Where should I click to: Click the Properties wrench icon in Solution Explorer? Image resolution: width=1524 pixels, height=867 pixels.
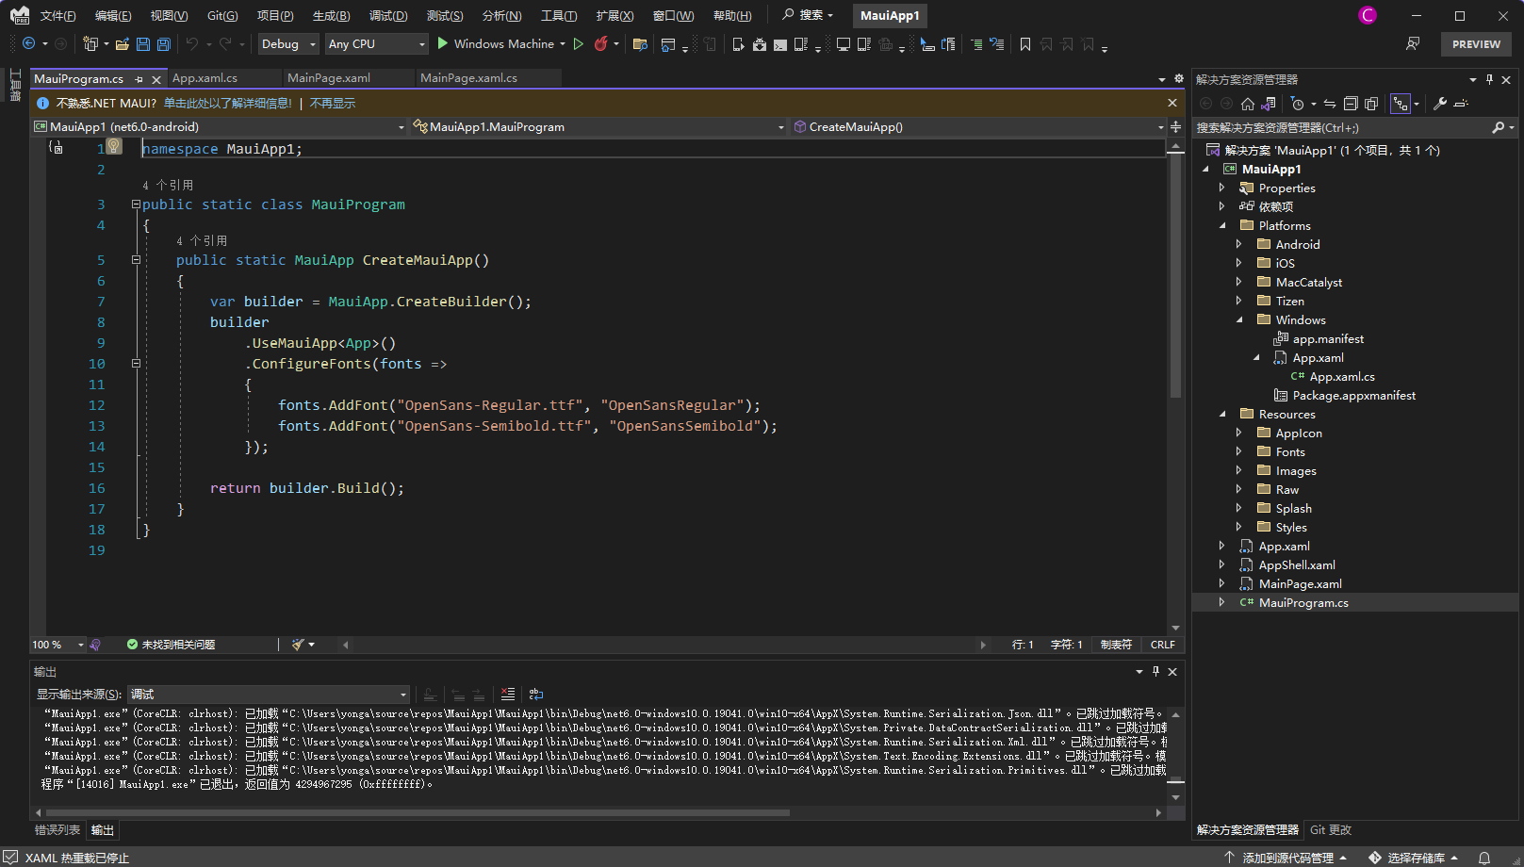click(1440, 104)
